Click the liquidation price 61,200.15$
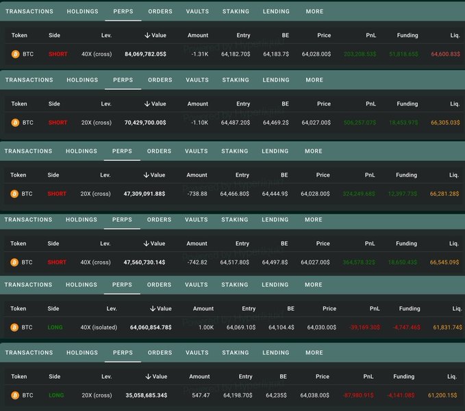Screen dimensions: 465x411 (442, 395)
